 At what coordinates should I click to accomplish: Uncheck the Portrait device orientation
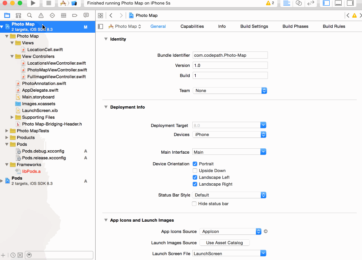(x=195, y=163)
